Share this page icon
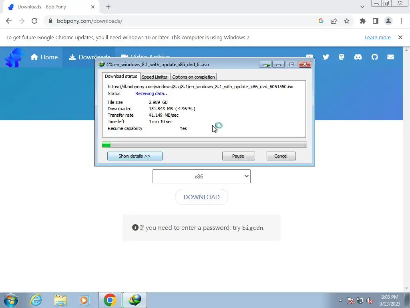The image size is (410, 308). pyautogui.click(x=334, y=21)
